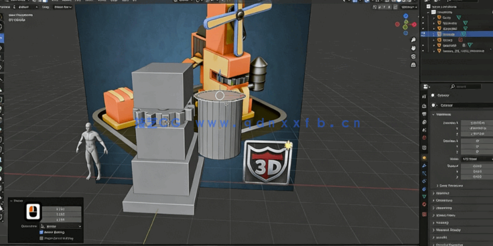Click the first value field in operator panel
Viewport: 493px width, 246px height.
point(62,209)
